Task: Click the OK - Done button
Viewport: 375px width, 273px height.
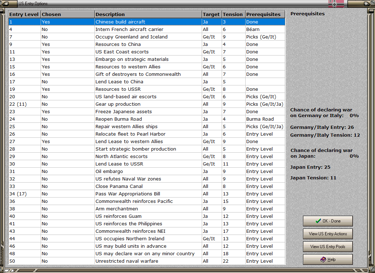Action: coord(328,221)
